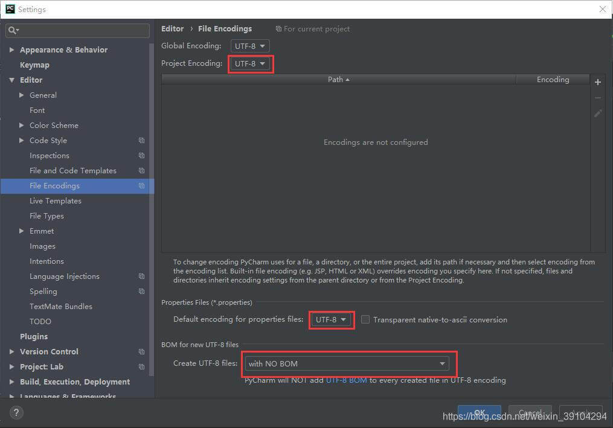
Task: Sort the table by the Path column
Action: 338,79
